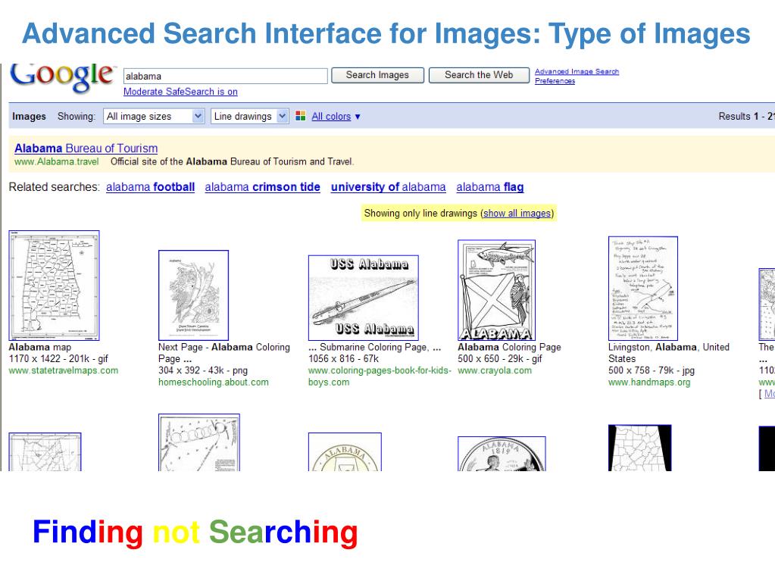Open the Alabama state seal thumbnail
Image resolution: width=775 pixels, height=581 pixels.
click(345, 452)
